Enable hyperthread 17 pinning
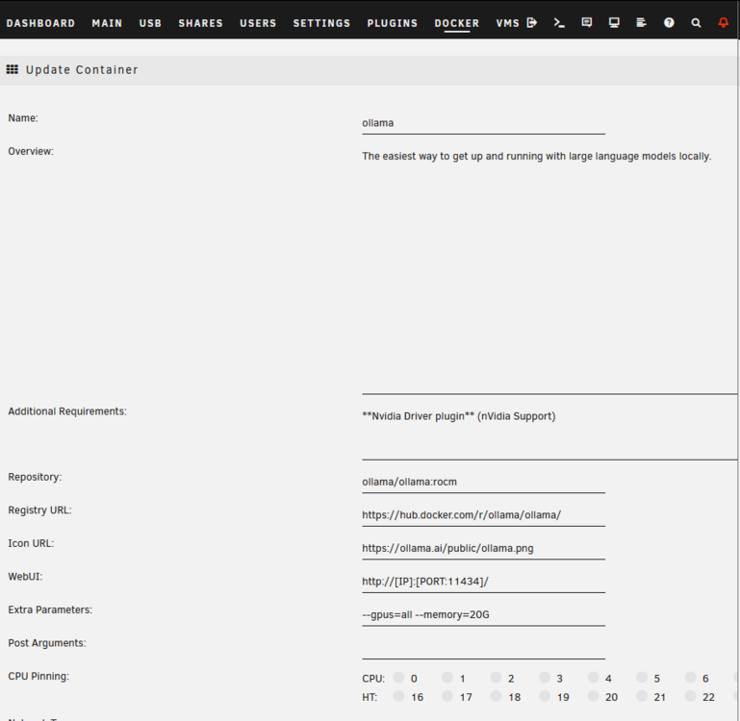 point(447,696)
